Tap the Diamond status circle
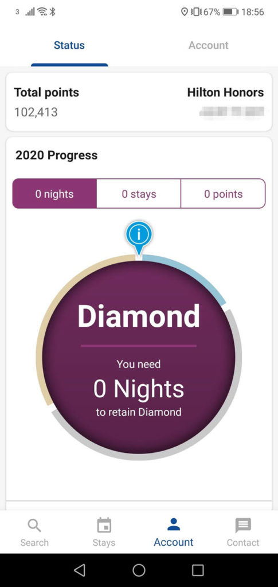The image size is (278, 587). point(139,357)
